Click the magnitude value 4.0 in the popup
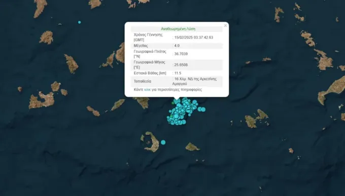 (177, 46)
